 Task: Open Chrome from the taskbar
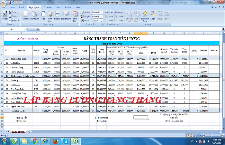pos(35,141)
